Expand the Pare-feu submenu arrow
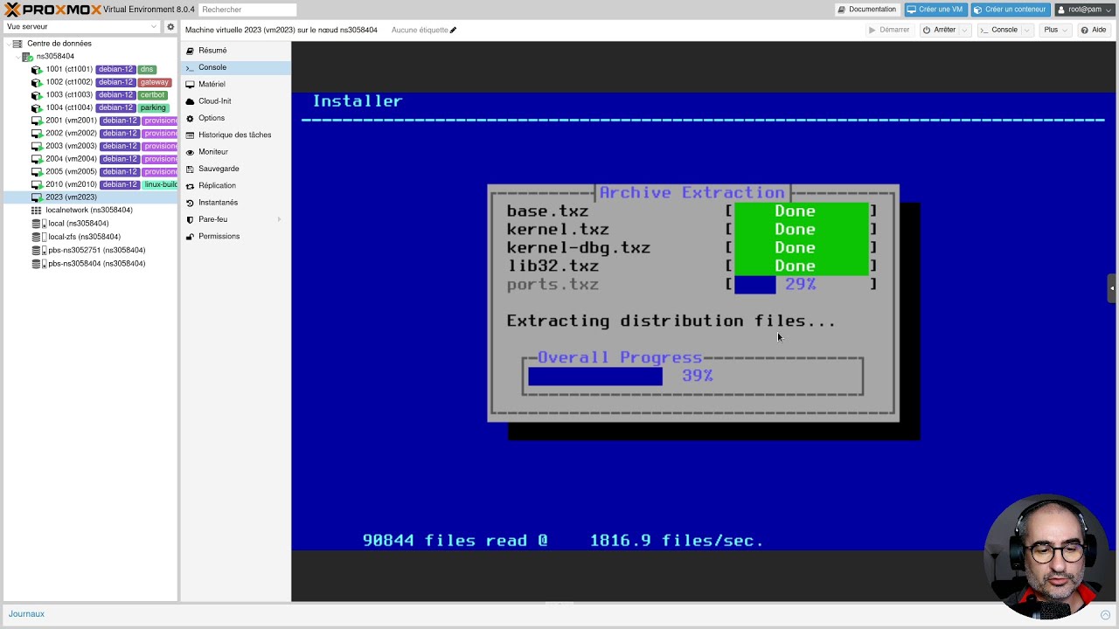 [280, 219]
